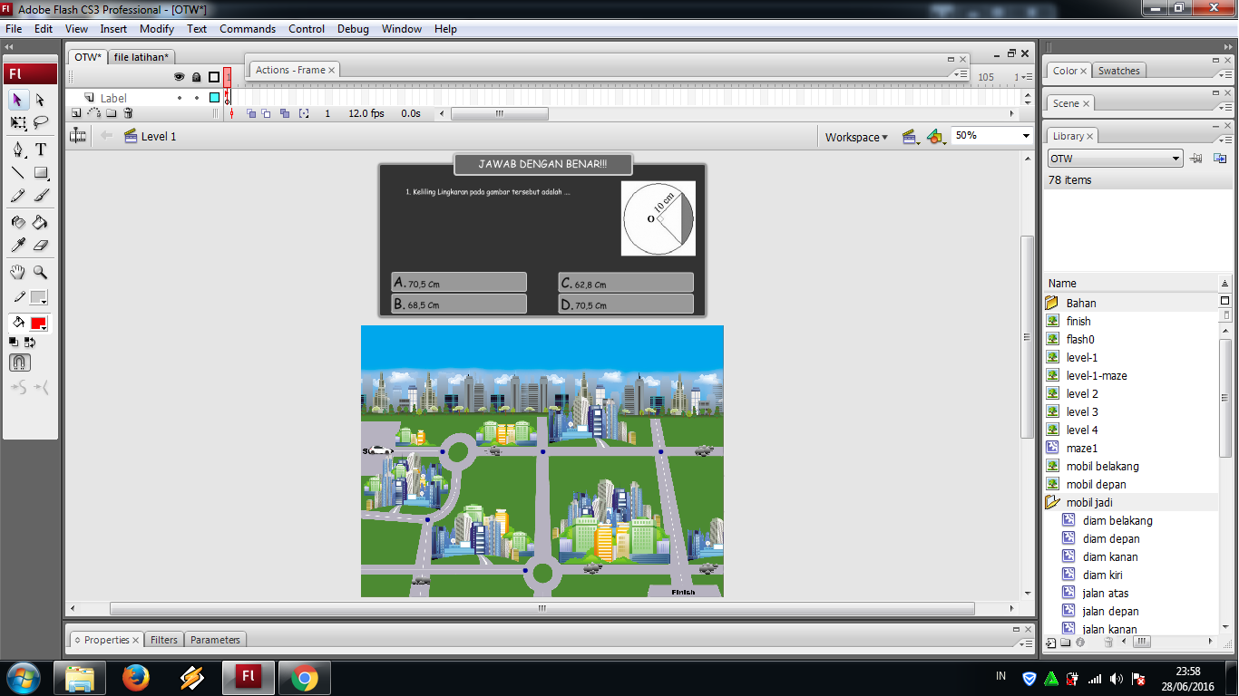Toggle visibility dot of Label layer
The height and width of the screenshot is (696, 1239).
click(x=180, y=98)
